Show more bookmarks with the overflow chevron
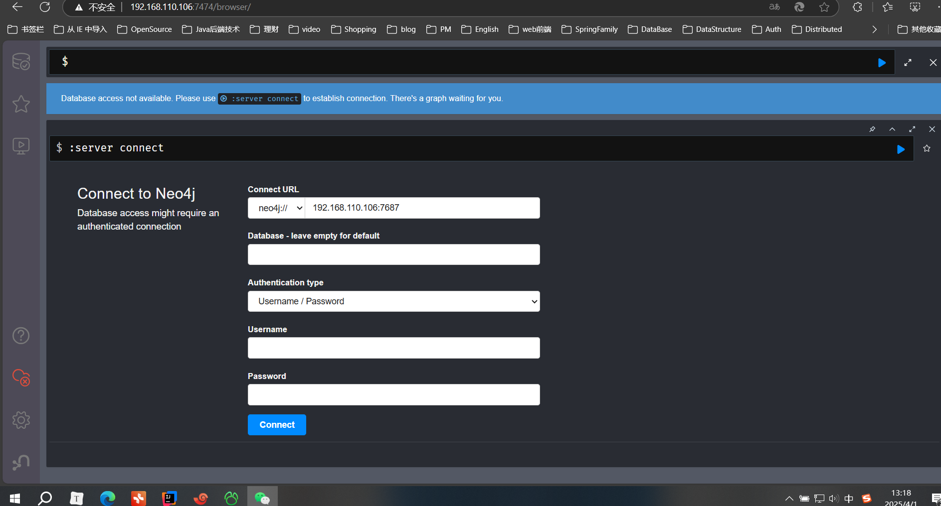The image size is (941, 506). tap(874, 29)
